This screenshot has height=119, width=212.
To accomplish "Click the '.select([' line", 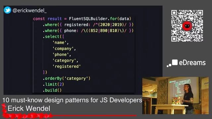I will pyautogui.click(x=54, y=37).
